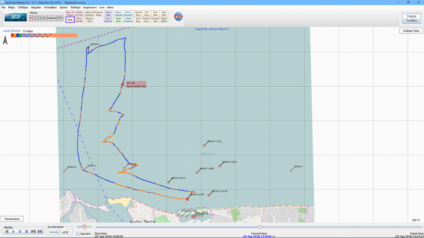Select the Adjust Marks tool

click(164, 20)
